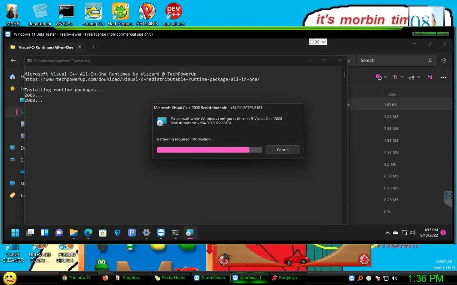Open the purple P app in Windows 11 taskbar
The width and height of the screenshot is (457, 285).
[x=132, y=233]
